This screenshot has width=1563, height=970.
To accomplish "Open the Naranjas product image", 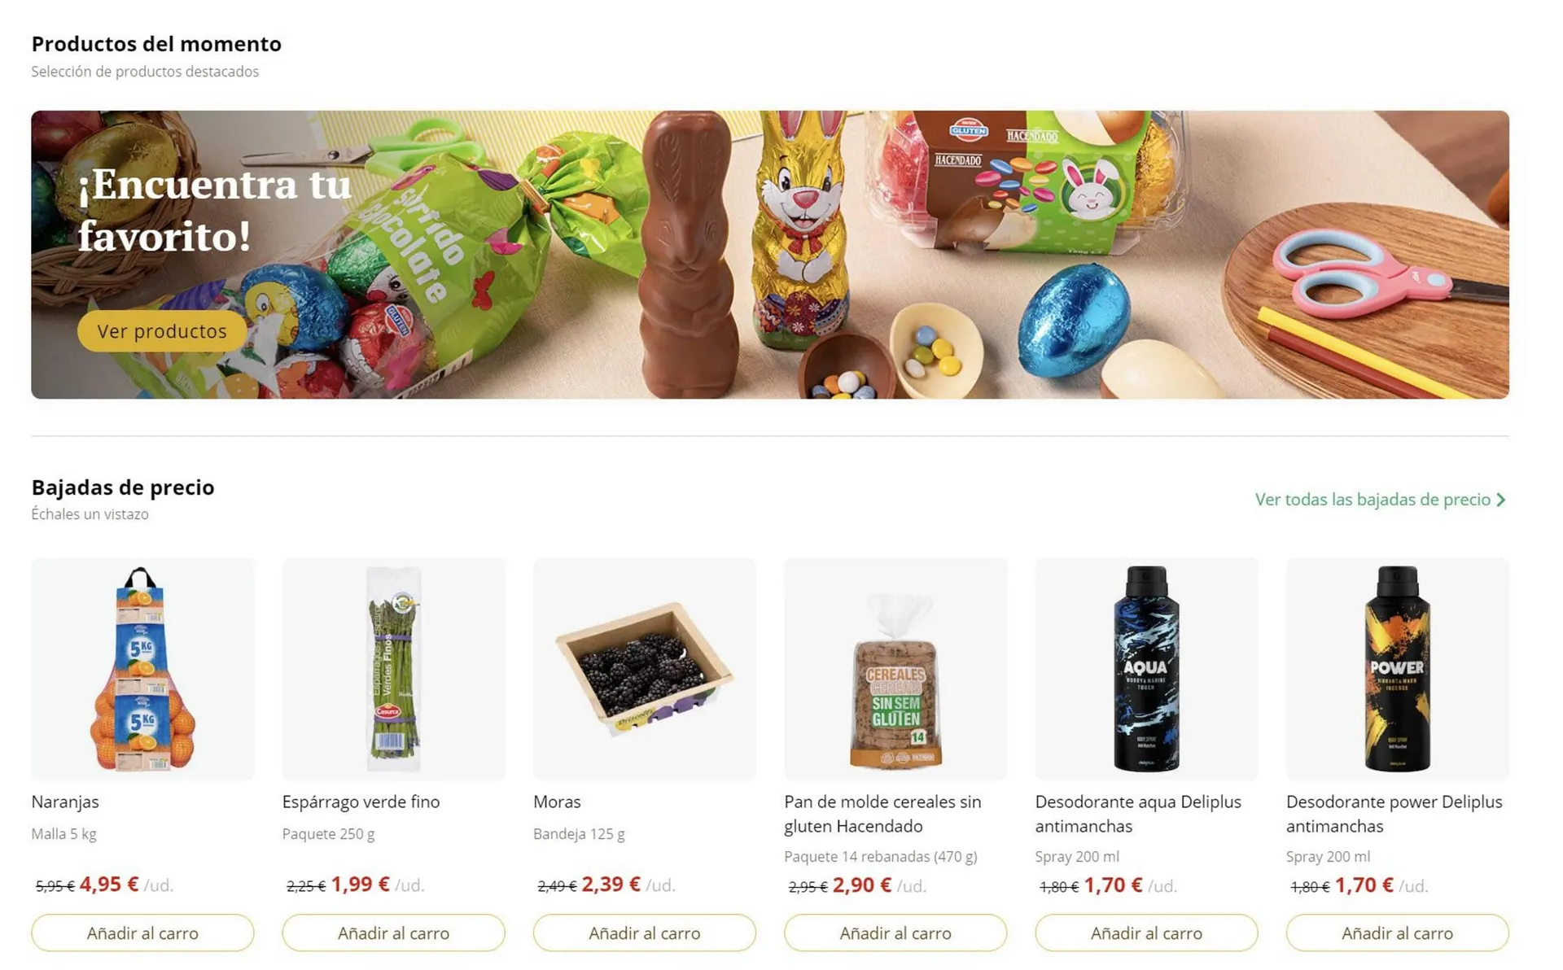I will (142, 669).
